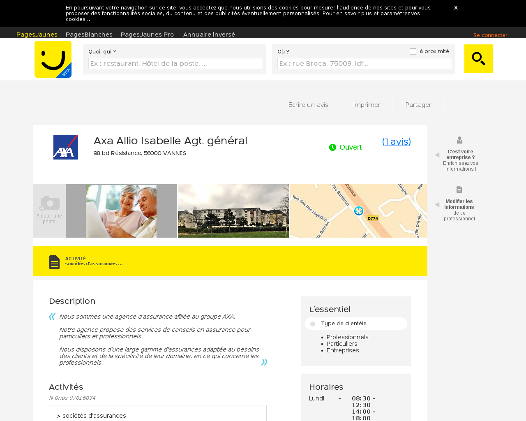The image size is (526, 421).
Task: Select the PagesJaunes tab
Action: point(37,35)
